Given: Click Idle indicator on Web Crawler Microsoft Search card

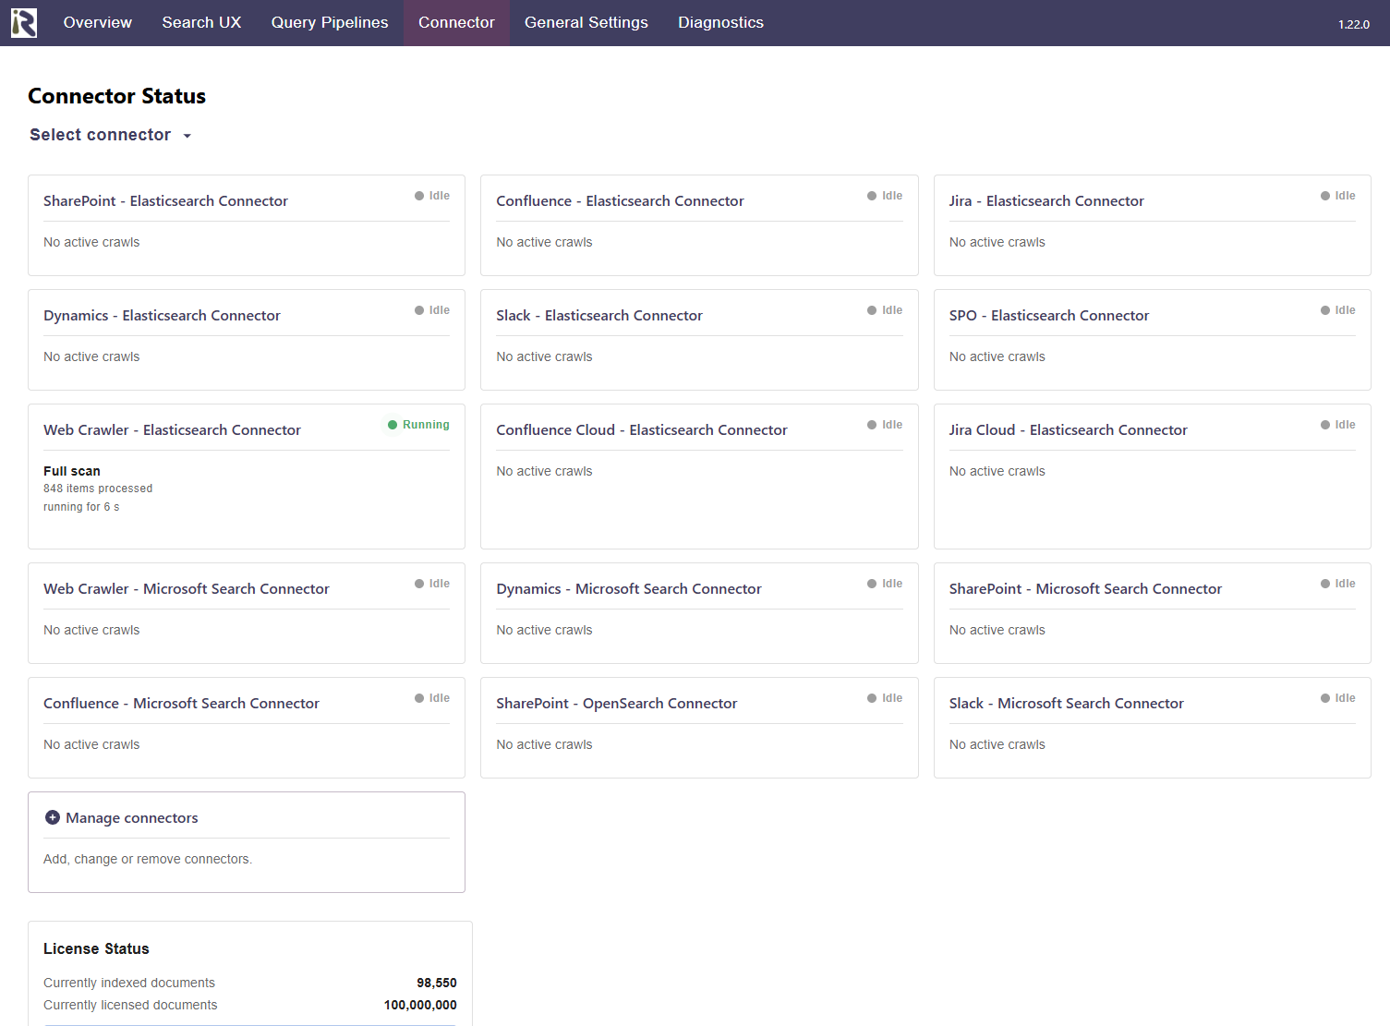Looking at the screenshot, I should (x=432, y=584).
